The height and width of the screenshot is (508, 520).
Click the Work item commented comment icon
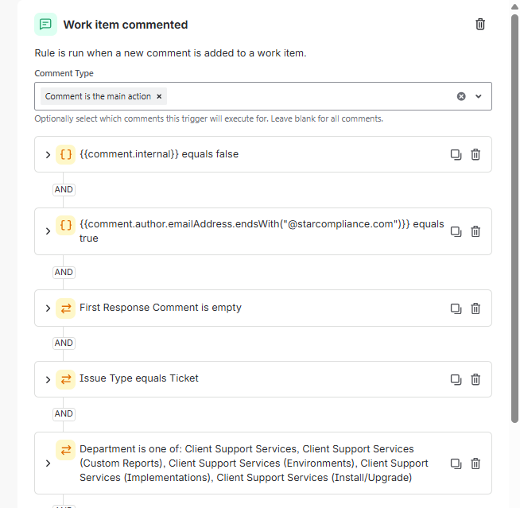coord(45,24)
